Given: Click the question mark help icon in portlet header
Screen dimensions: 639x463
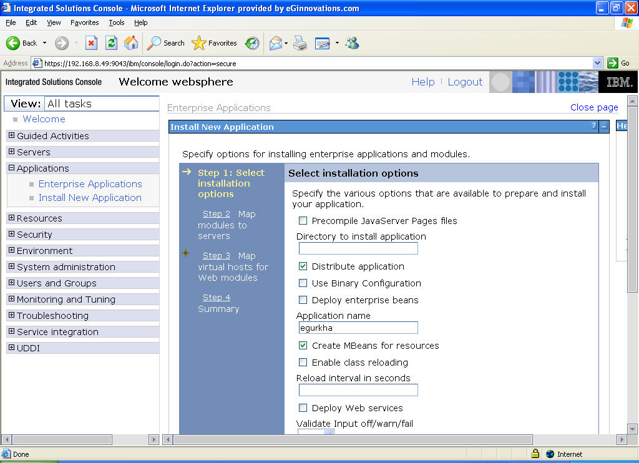Looking at the screenshot, I should [x=594, y=126].
